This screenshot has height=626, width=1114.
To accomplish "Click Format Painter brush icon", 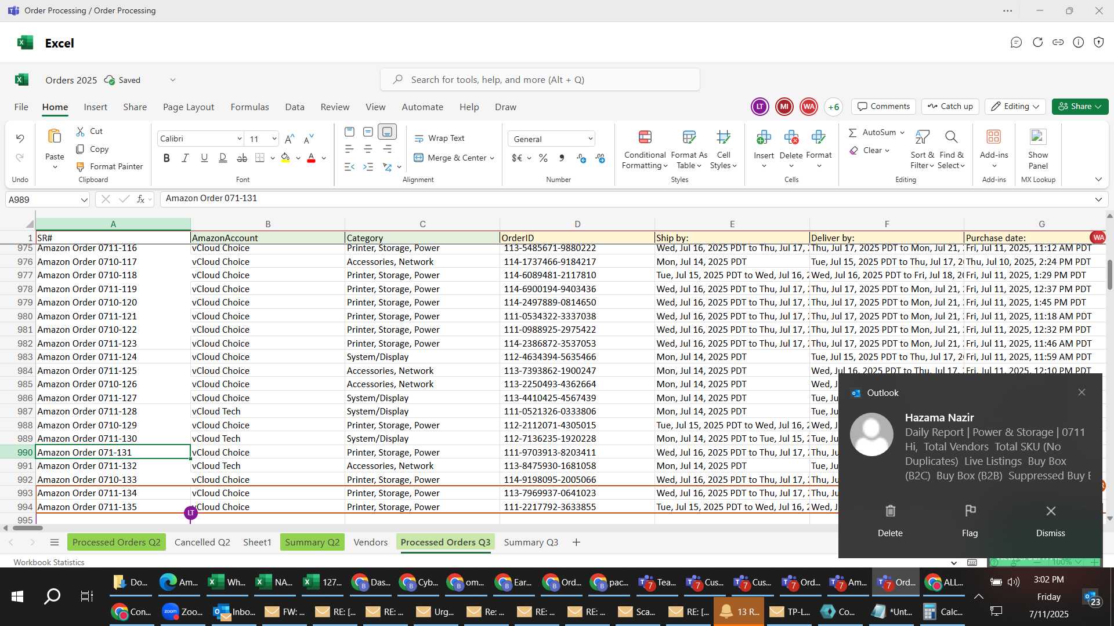I will coord(81,166).
